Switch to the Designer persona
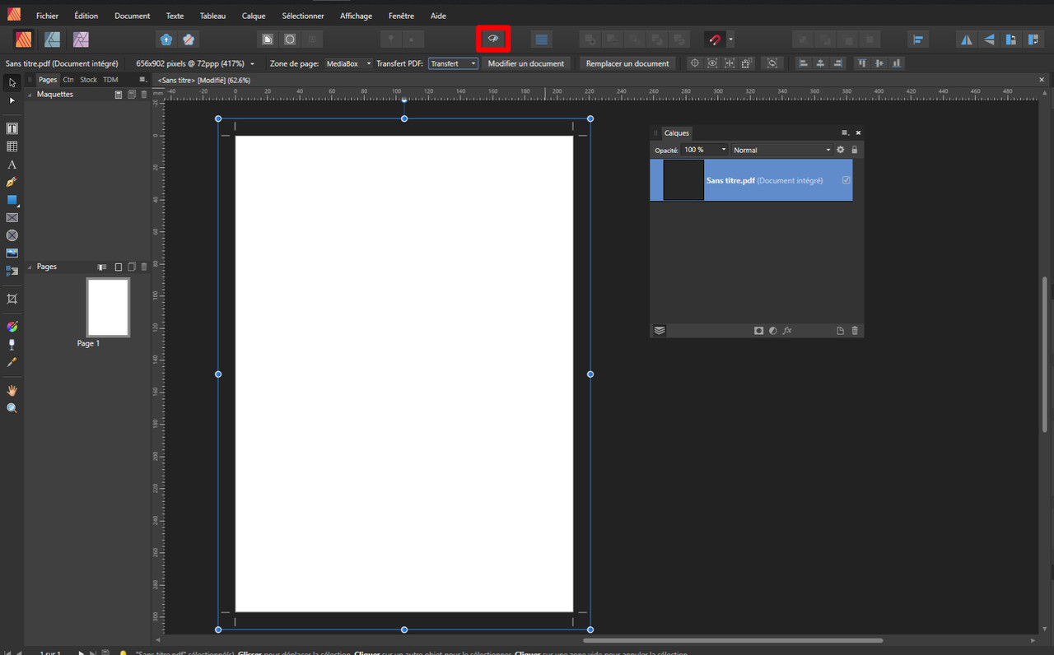Screen dimensions: 1054x655 [x=52, y=39]
